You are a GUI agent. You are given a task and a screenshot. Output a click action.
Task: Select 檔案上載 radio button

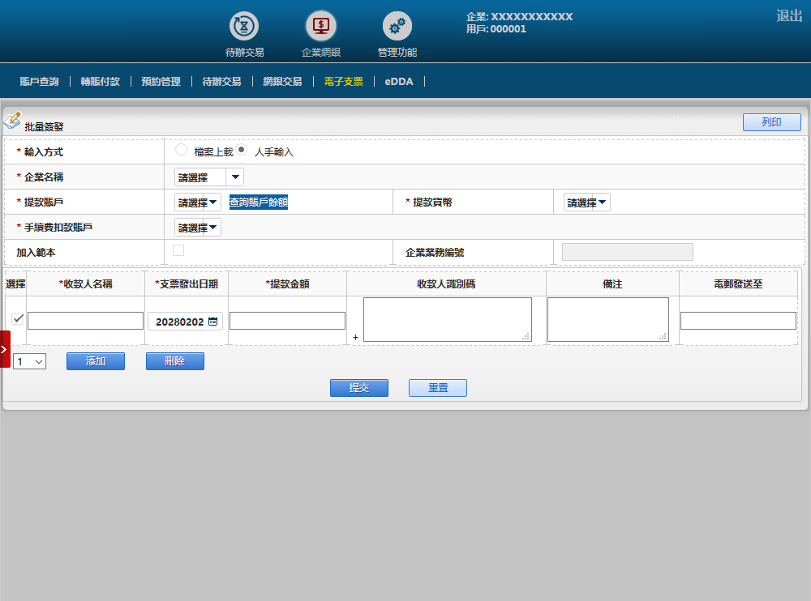181,150
